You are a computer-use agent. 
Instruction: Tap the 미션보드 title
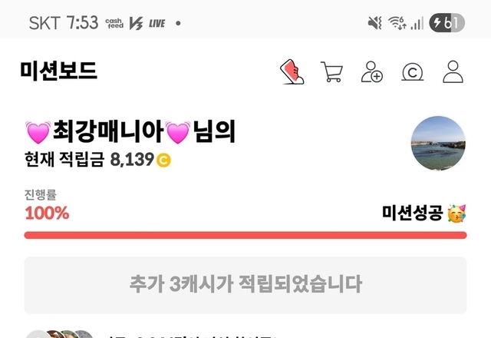59,71
